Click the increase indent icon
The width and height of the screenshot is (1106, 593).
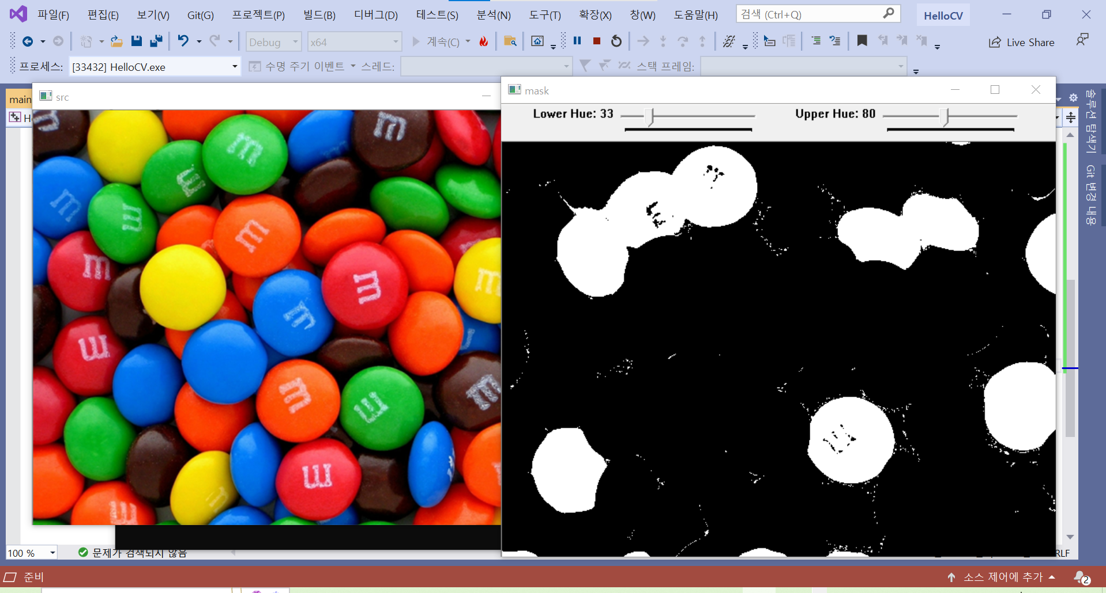[x=816, y=41]
